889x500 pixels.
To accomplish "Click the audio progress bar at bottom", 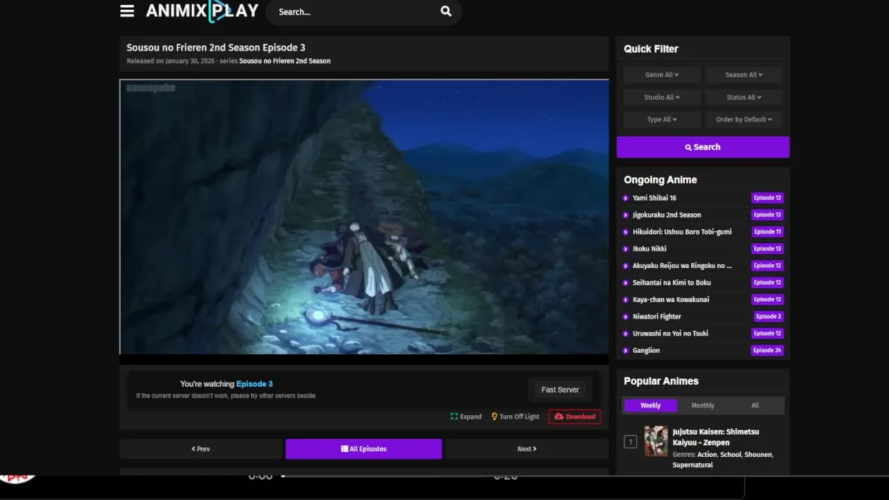I will pos(385,476).
